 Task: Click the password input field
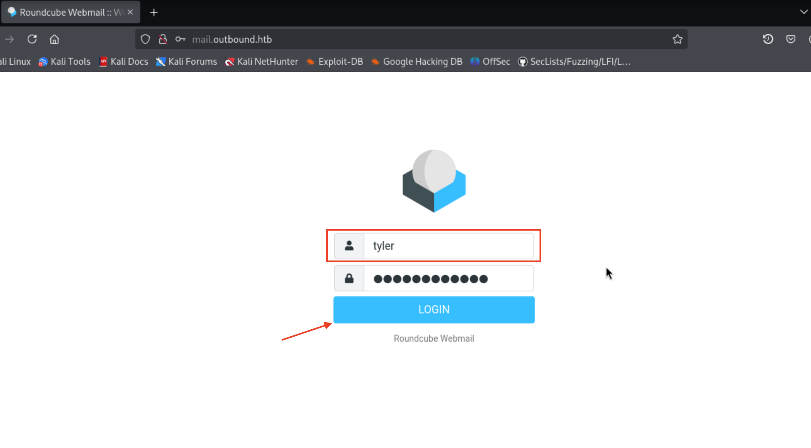point(448,279)
